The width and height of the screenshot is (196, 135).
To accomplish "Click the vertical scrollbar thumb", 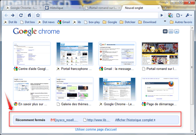I will pos(192,67).
